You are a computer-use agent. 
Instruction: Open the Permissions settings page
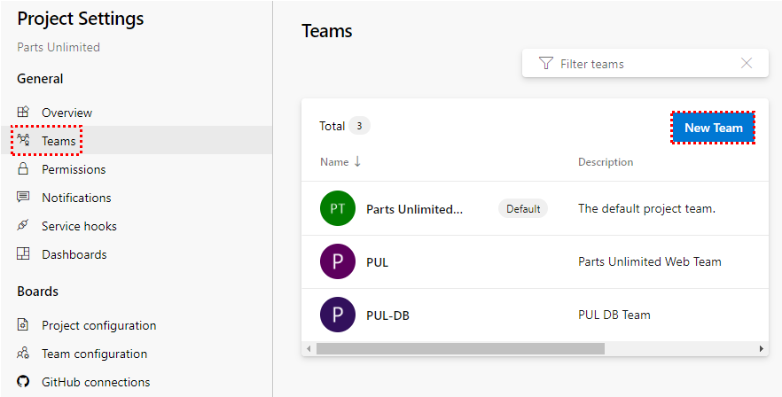tap(74, 169)
